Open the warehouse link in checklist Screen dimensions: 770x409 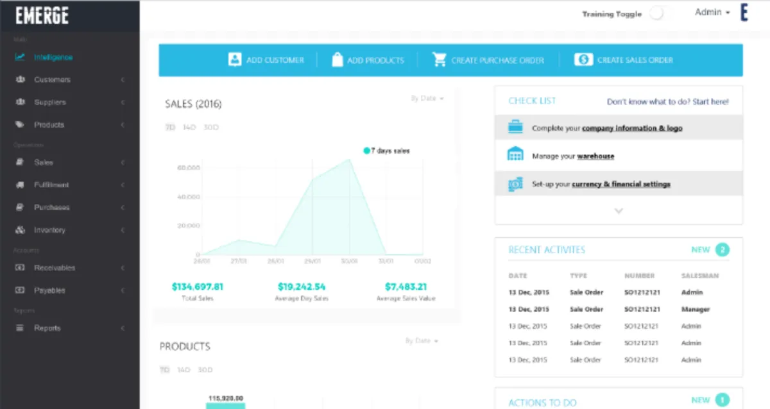pyautogui.click(x=595, y=156)
